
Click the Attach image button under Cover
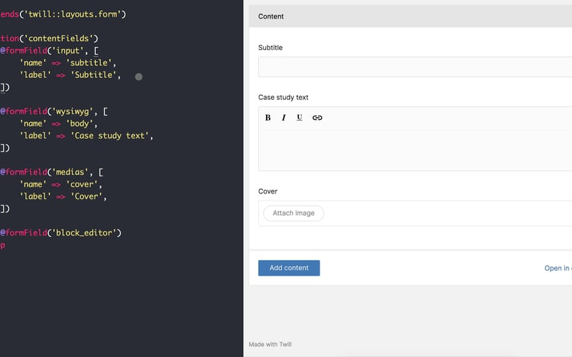(293, 213)
